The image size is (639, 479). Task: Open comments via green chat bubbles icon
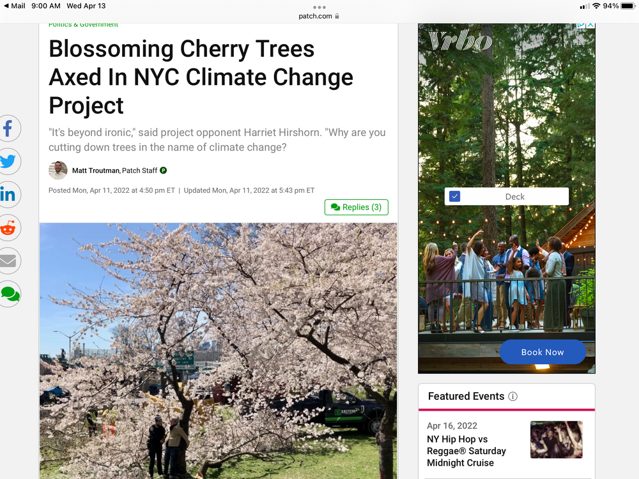coord(9,294)
